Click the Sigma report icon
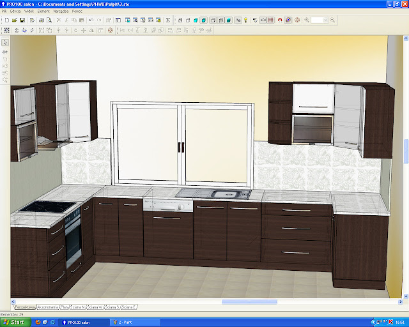Viewport: 409px width, 327px height. [168, 20]
